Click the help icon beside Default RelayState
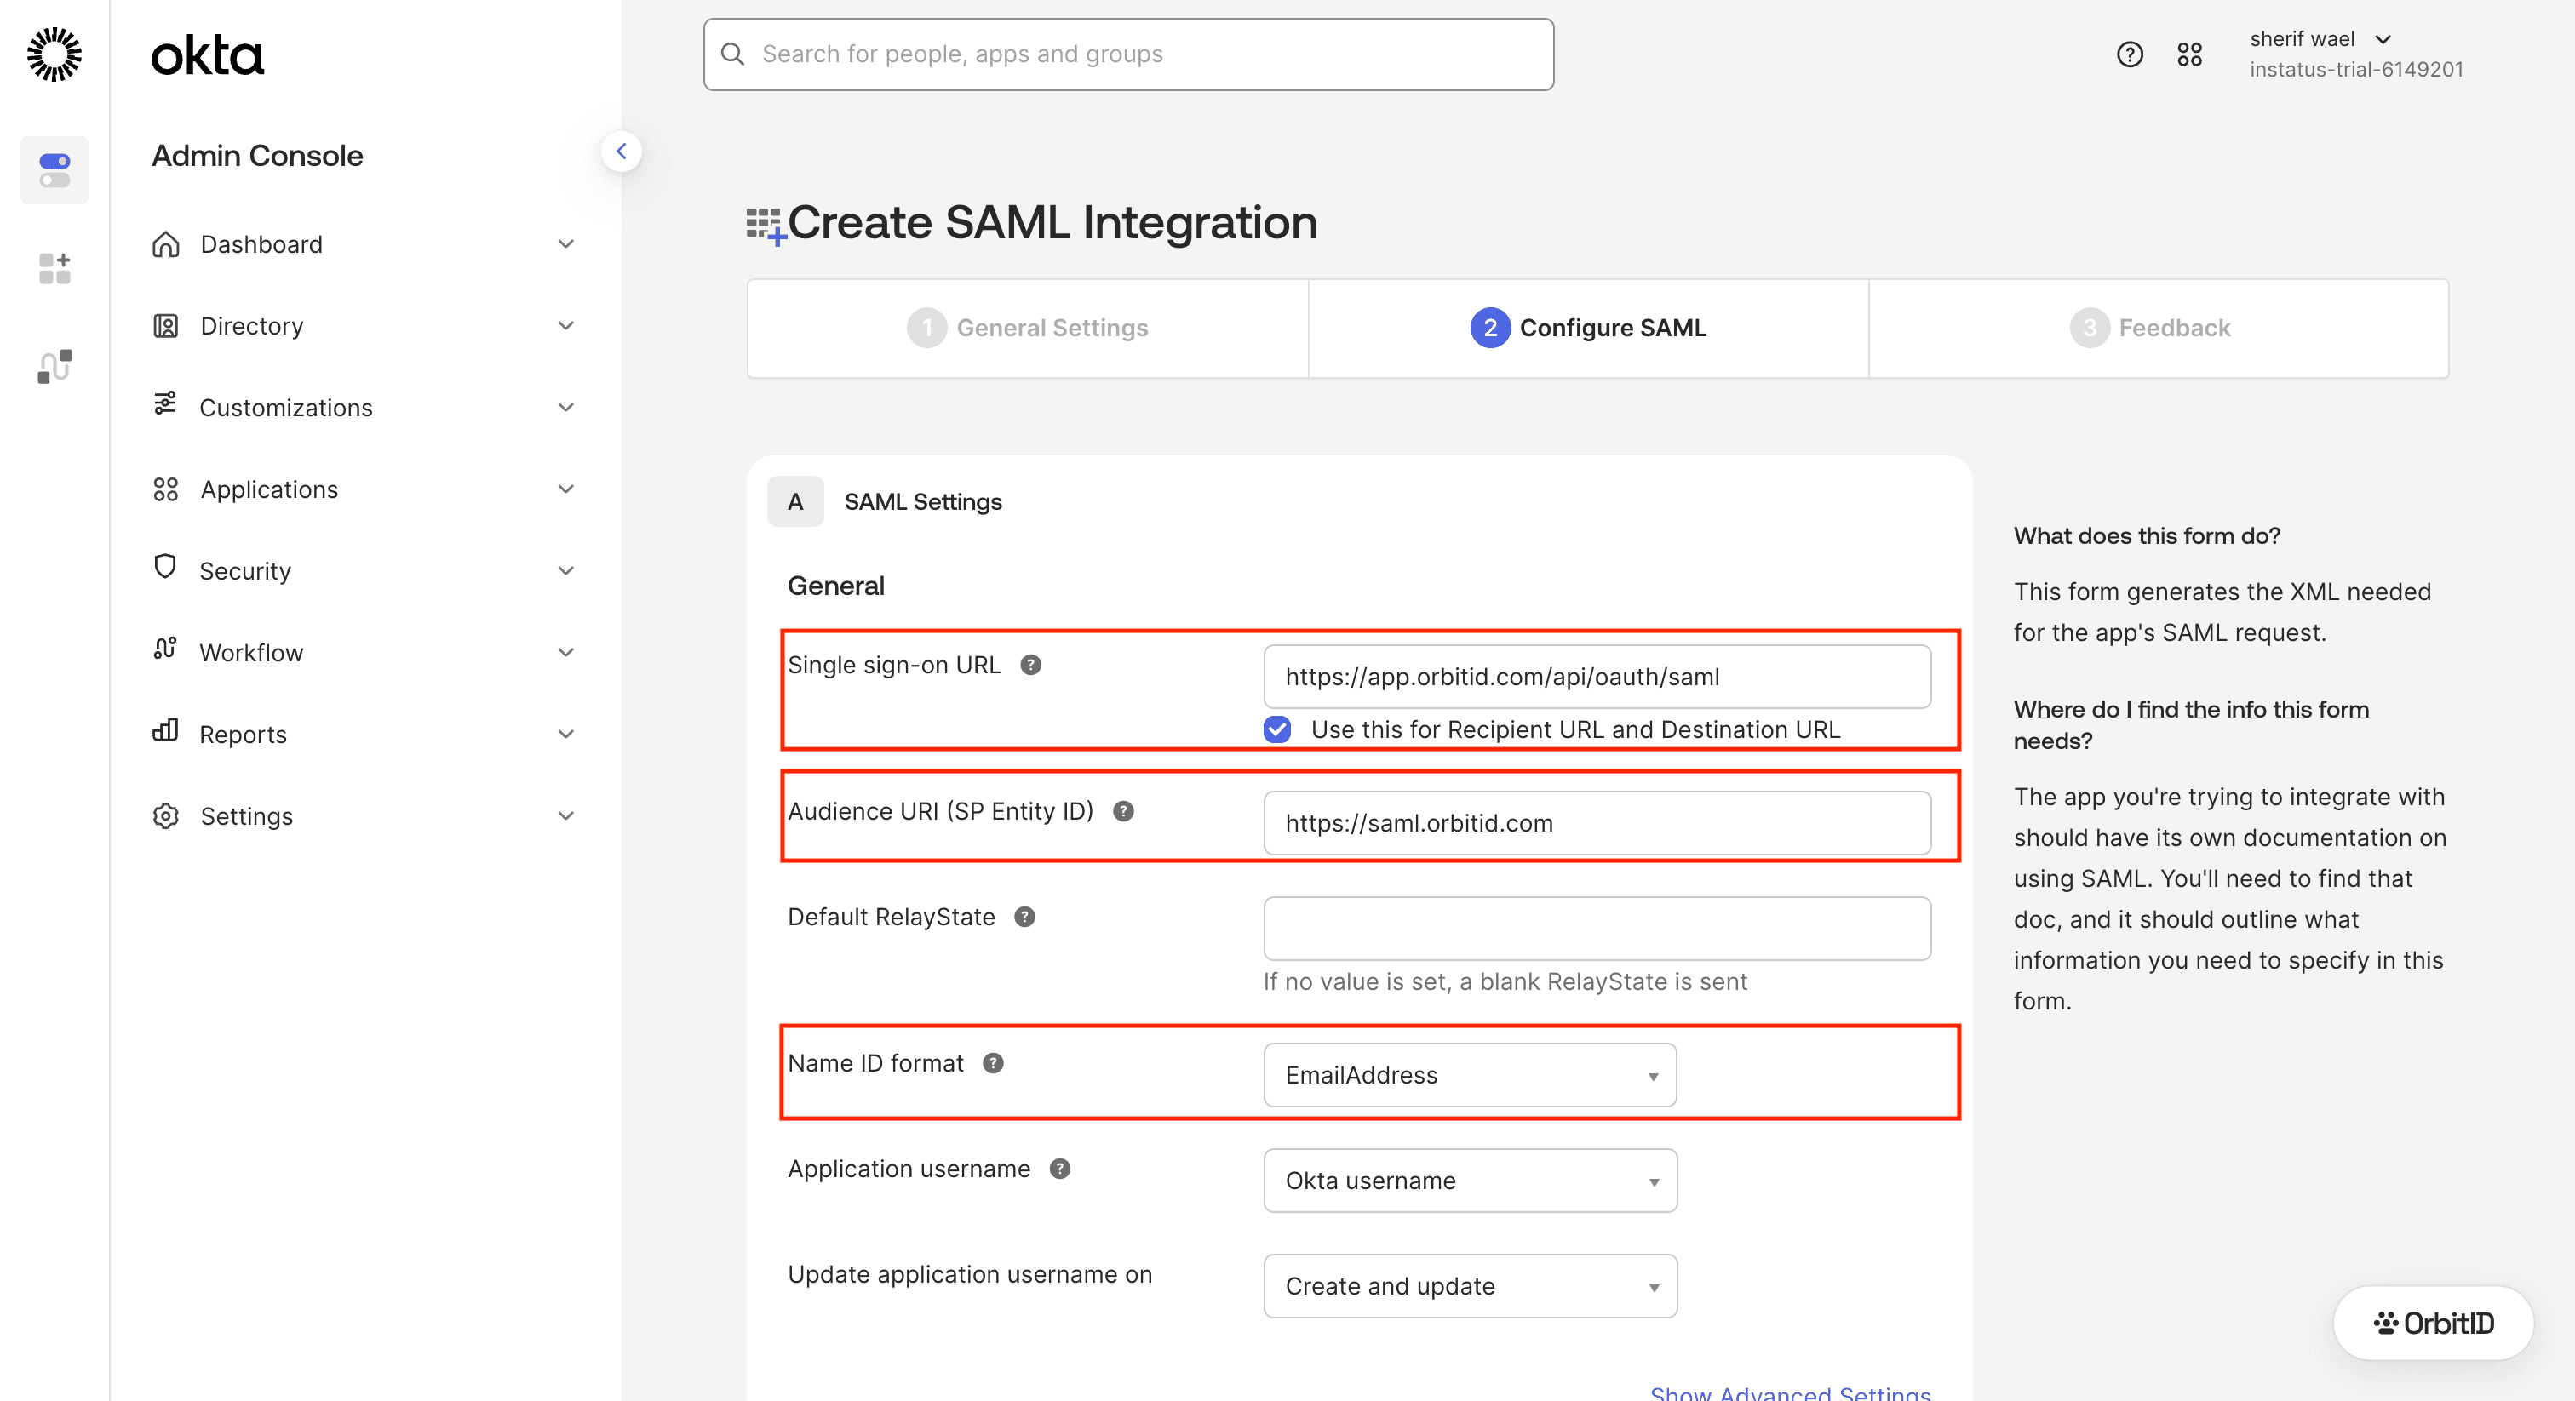 [1024, 917]
